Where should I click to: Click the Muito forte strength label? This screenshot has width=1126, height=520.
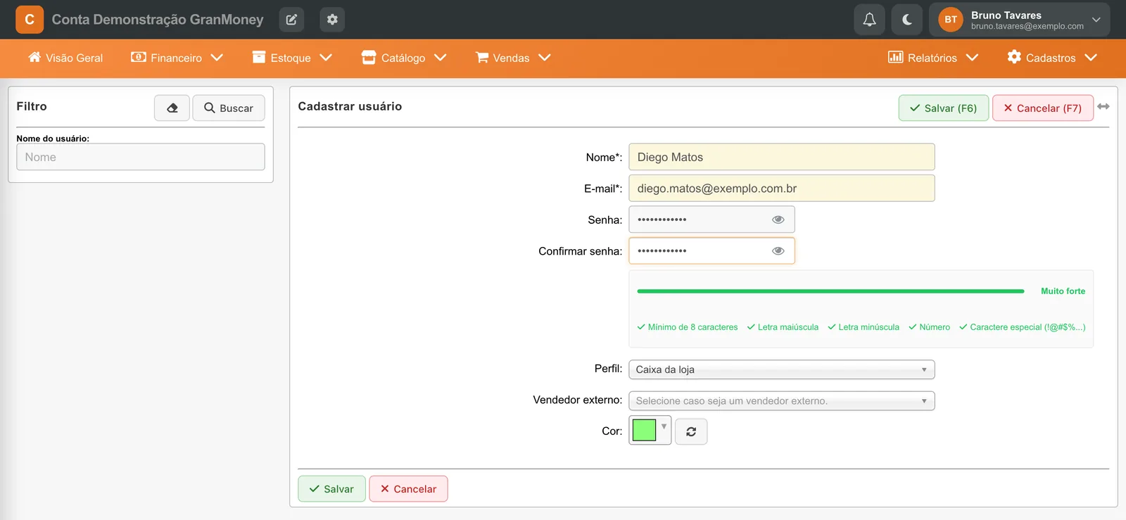(x=1063, y=291)
